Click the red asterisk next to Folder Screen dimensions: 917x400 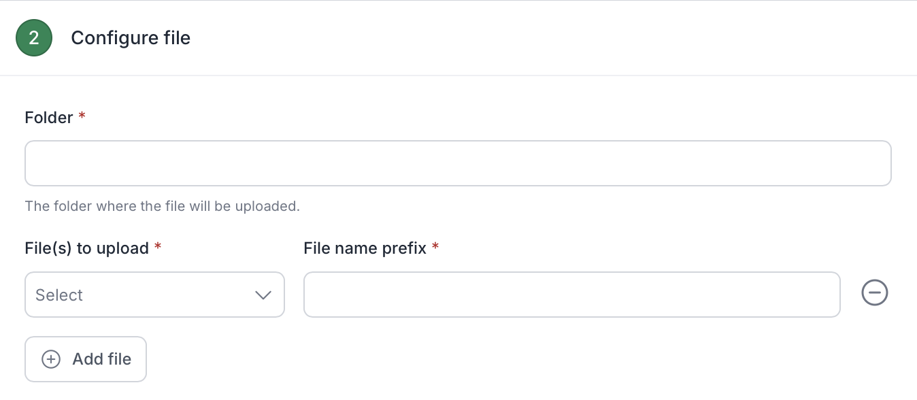pos(82,116)
